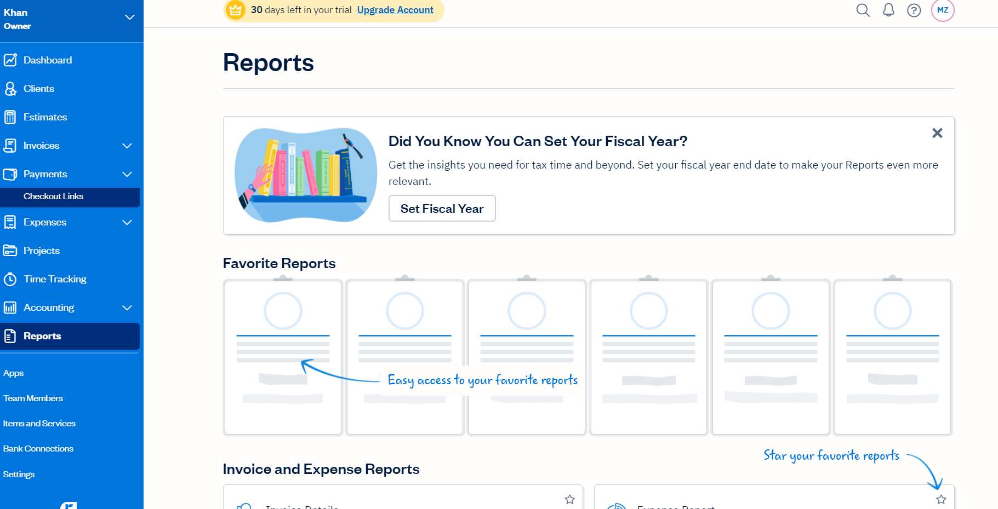Open the Upgrade Account link
Viewport: 998px width, 509px height.
coord(395,10)
